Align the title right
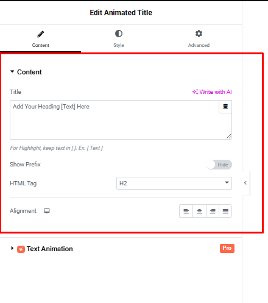Viewport: 268px width, 303px height. [x=213, y=211]
